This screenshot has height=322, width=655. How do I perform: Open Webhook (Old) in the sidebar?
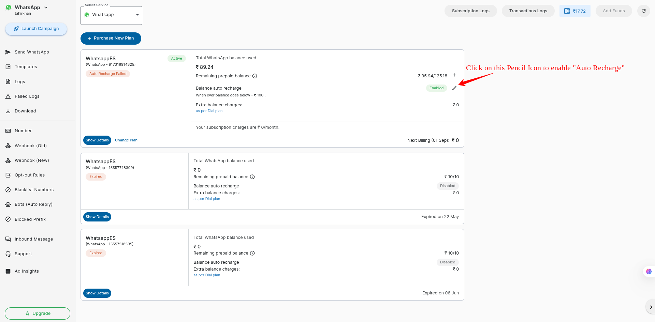point(31,146)
